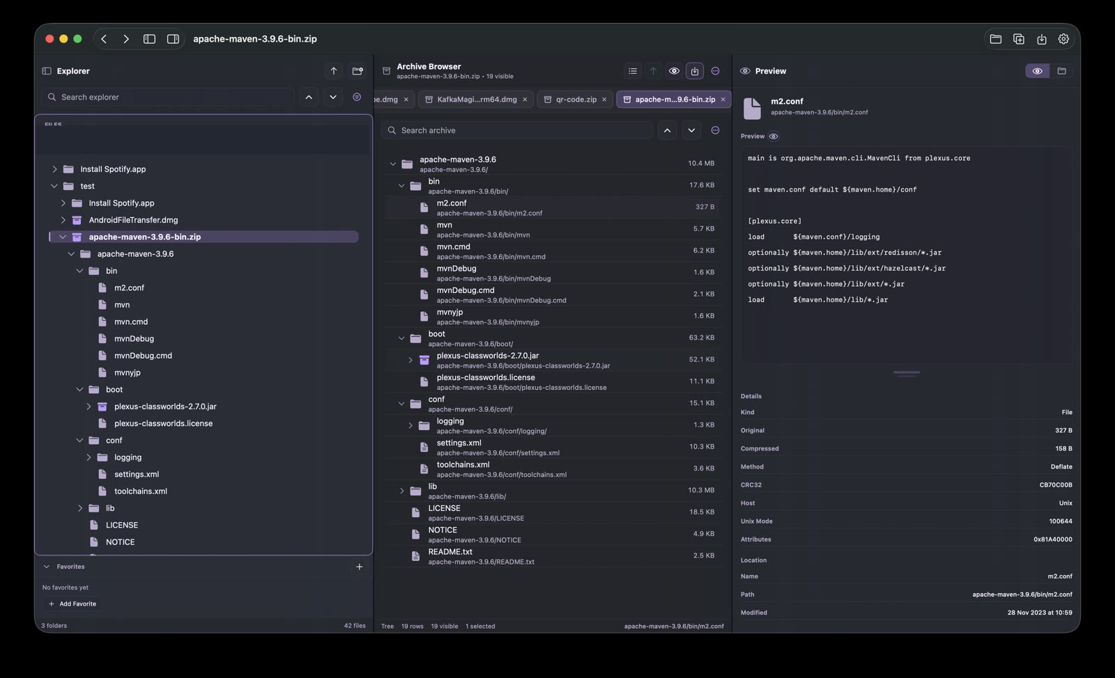Expand the logging folder in the Explorer tree

click(x=89, y=457)
